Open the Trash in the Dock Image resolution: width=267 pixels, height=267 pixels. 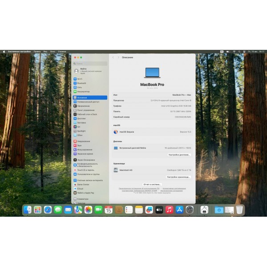tap(239, 210)
